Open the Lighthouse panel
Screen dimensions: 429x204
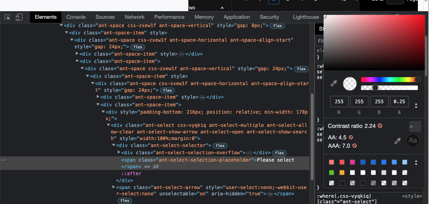(x=306, y=17)
